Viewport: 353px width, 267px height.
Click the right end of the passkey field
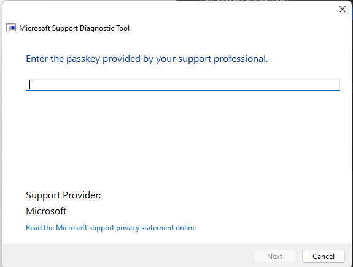(x=333, y=85)
